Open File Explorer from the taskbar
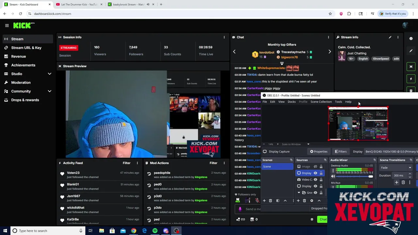Screen dimensions: 418x235 pos(102,231)
